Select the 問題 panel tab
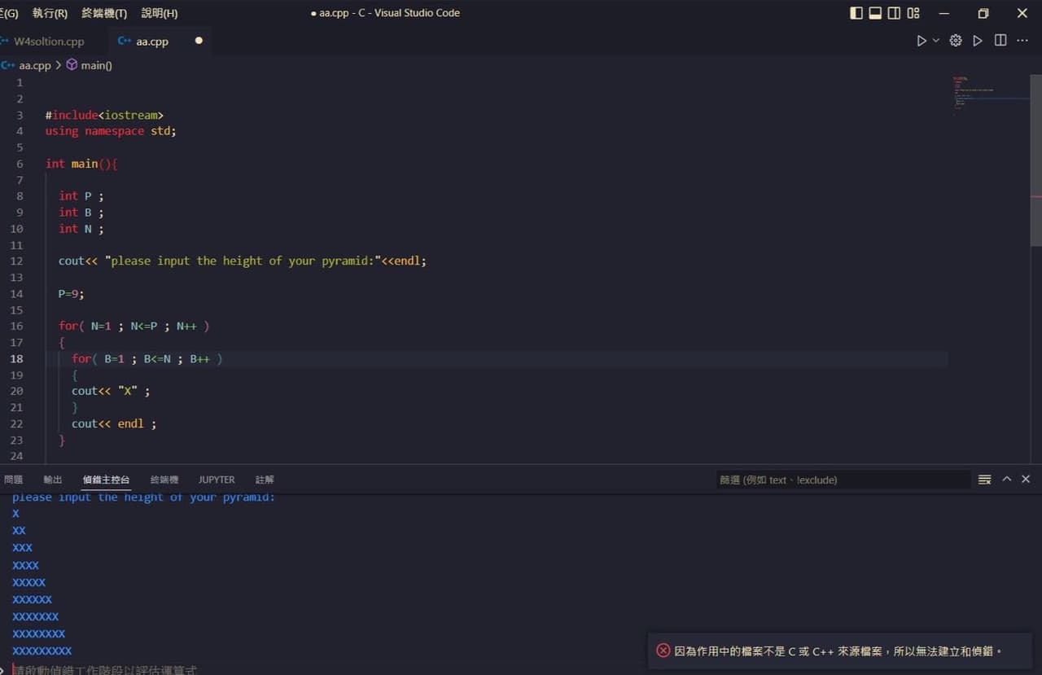This screenshot has height=675, width=1042. point(13,480)
